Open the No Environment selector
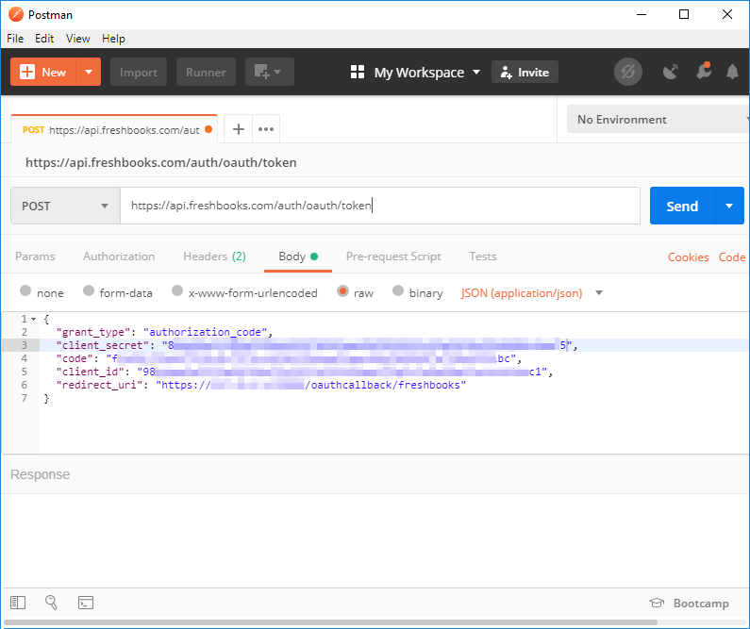This screenshot has height=629, width=750. [x=658, y=119]
